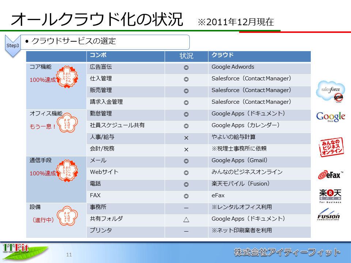This screenshot has height=263, width=351.
Task: Click the — status mark for プリンタ
Action: 186,231
